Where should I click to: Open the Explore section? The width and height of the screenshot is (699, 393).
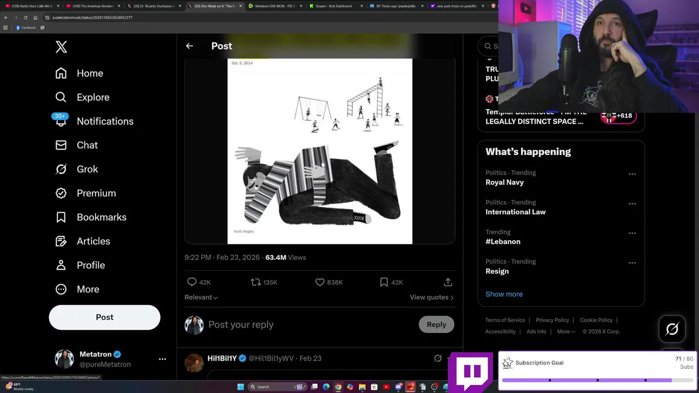tap(82, 97)
